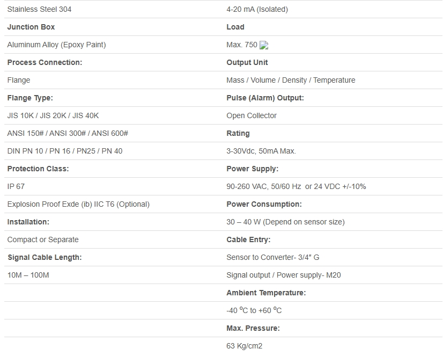The width and height of the screenshot is (443, 356).
Task: Click the Mass / Volume / Density / Temperature row
Action: coord(291,80)
